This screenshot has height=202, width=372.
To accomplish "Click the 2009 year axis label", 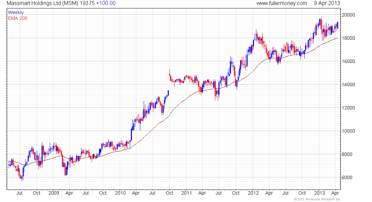I will (54, 193).
